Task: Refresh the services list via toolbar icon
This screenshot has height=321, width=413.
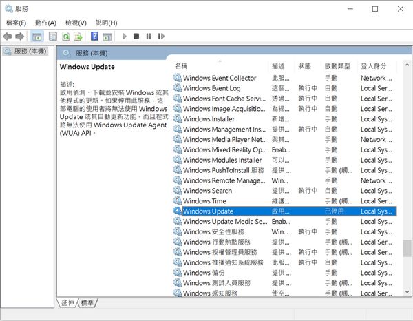Action: [x=66, y=36]
